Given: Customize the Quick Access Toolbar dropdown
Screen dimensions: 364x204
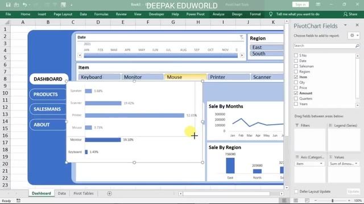Looking at the screenshot, I should point(71,5).
